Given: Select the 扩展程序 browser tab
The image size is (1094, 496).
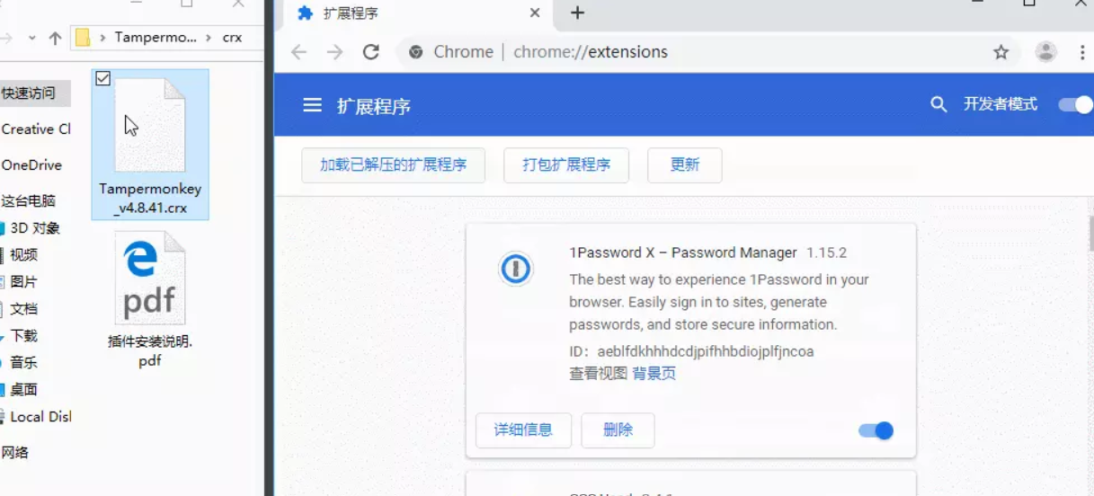Looking at the screenshot, I should (x=414, y=13).
